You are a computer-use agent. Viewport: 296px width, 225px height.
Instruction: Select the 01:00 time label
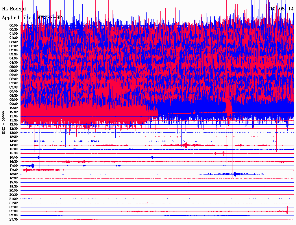[x=14, y=33]
